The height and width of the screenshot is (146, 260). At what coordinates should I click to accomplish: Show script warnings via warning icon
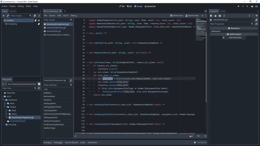[x=191, y=136]
